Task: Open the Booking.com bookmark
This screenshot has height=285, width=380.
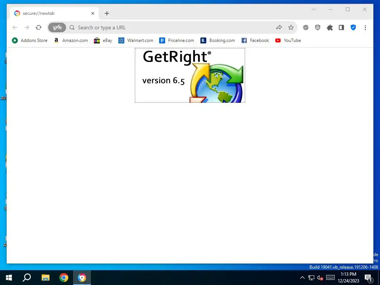Action: (217, 40)
